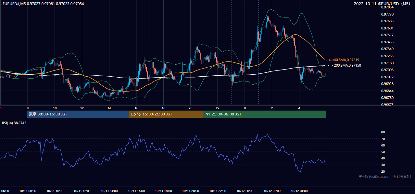Image resolution: width=415 pixels, height=194 pixels.
Task: Click the '10/11 22:00' bottom time label
Action: click(218, 191)
